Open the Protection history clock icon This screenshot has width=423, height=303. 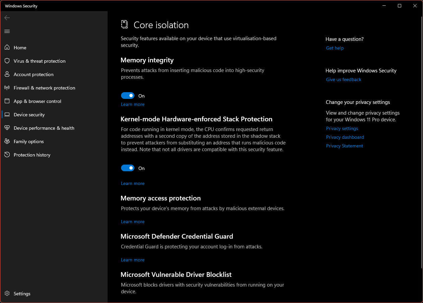tap(7, 155)
